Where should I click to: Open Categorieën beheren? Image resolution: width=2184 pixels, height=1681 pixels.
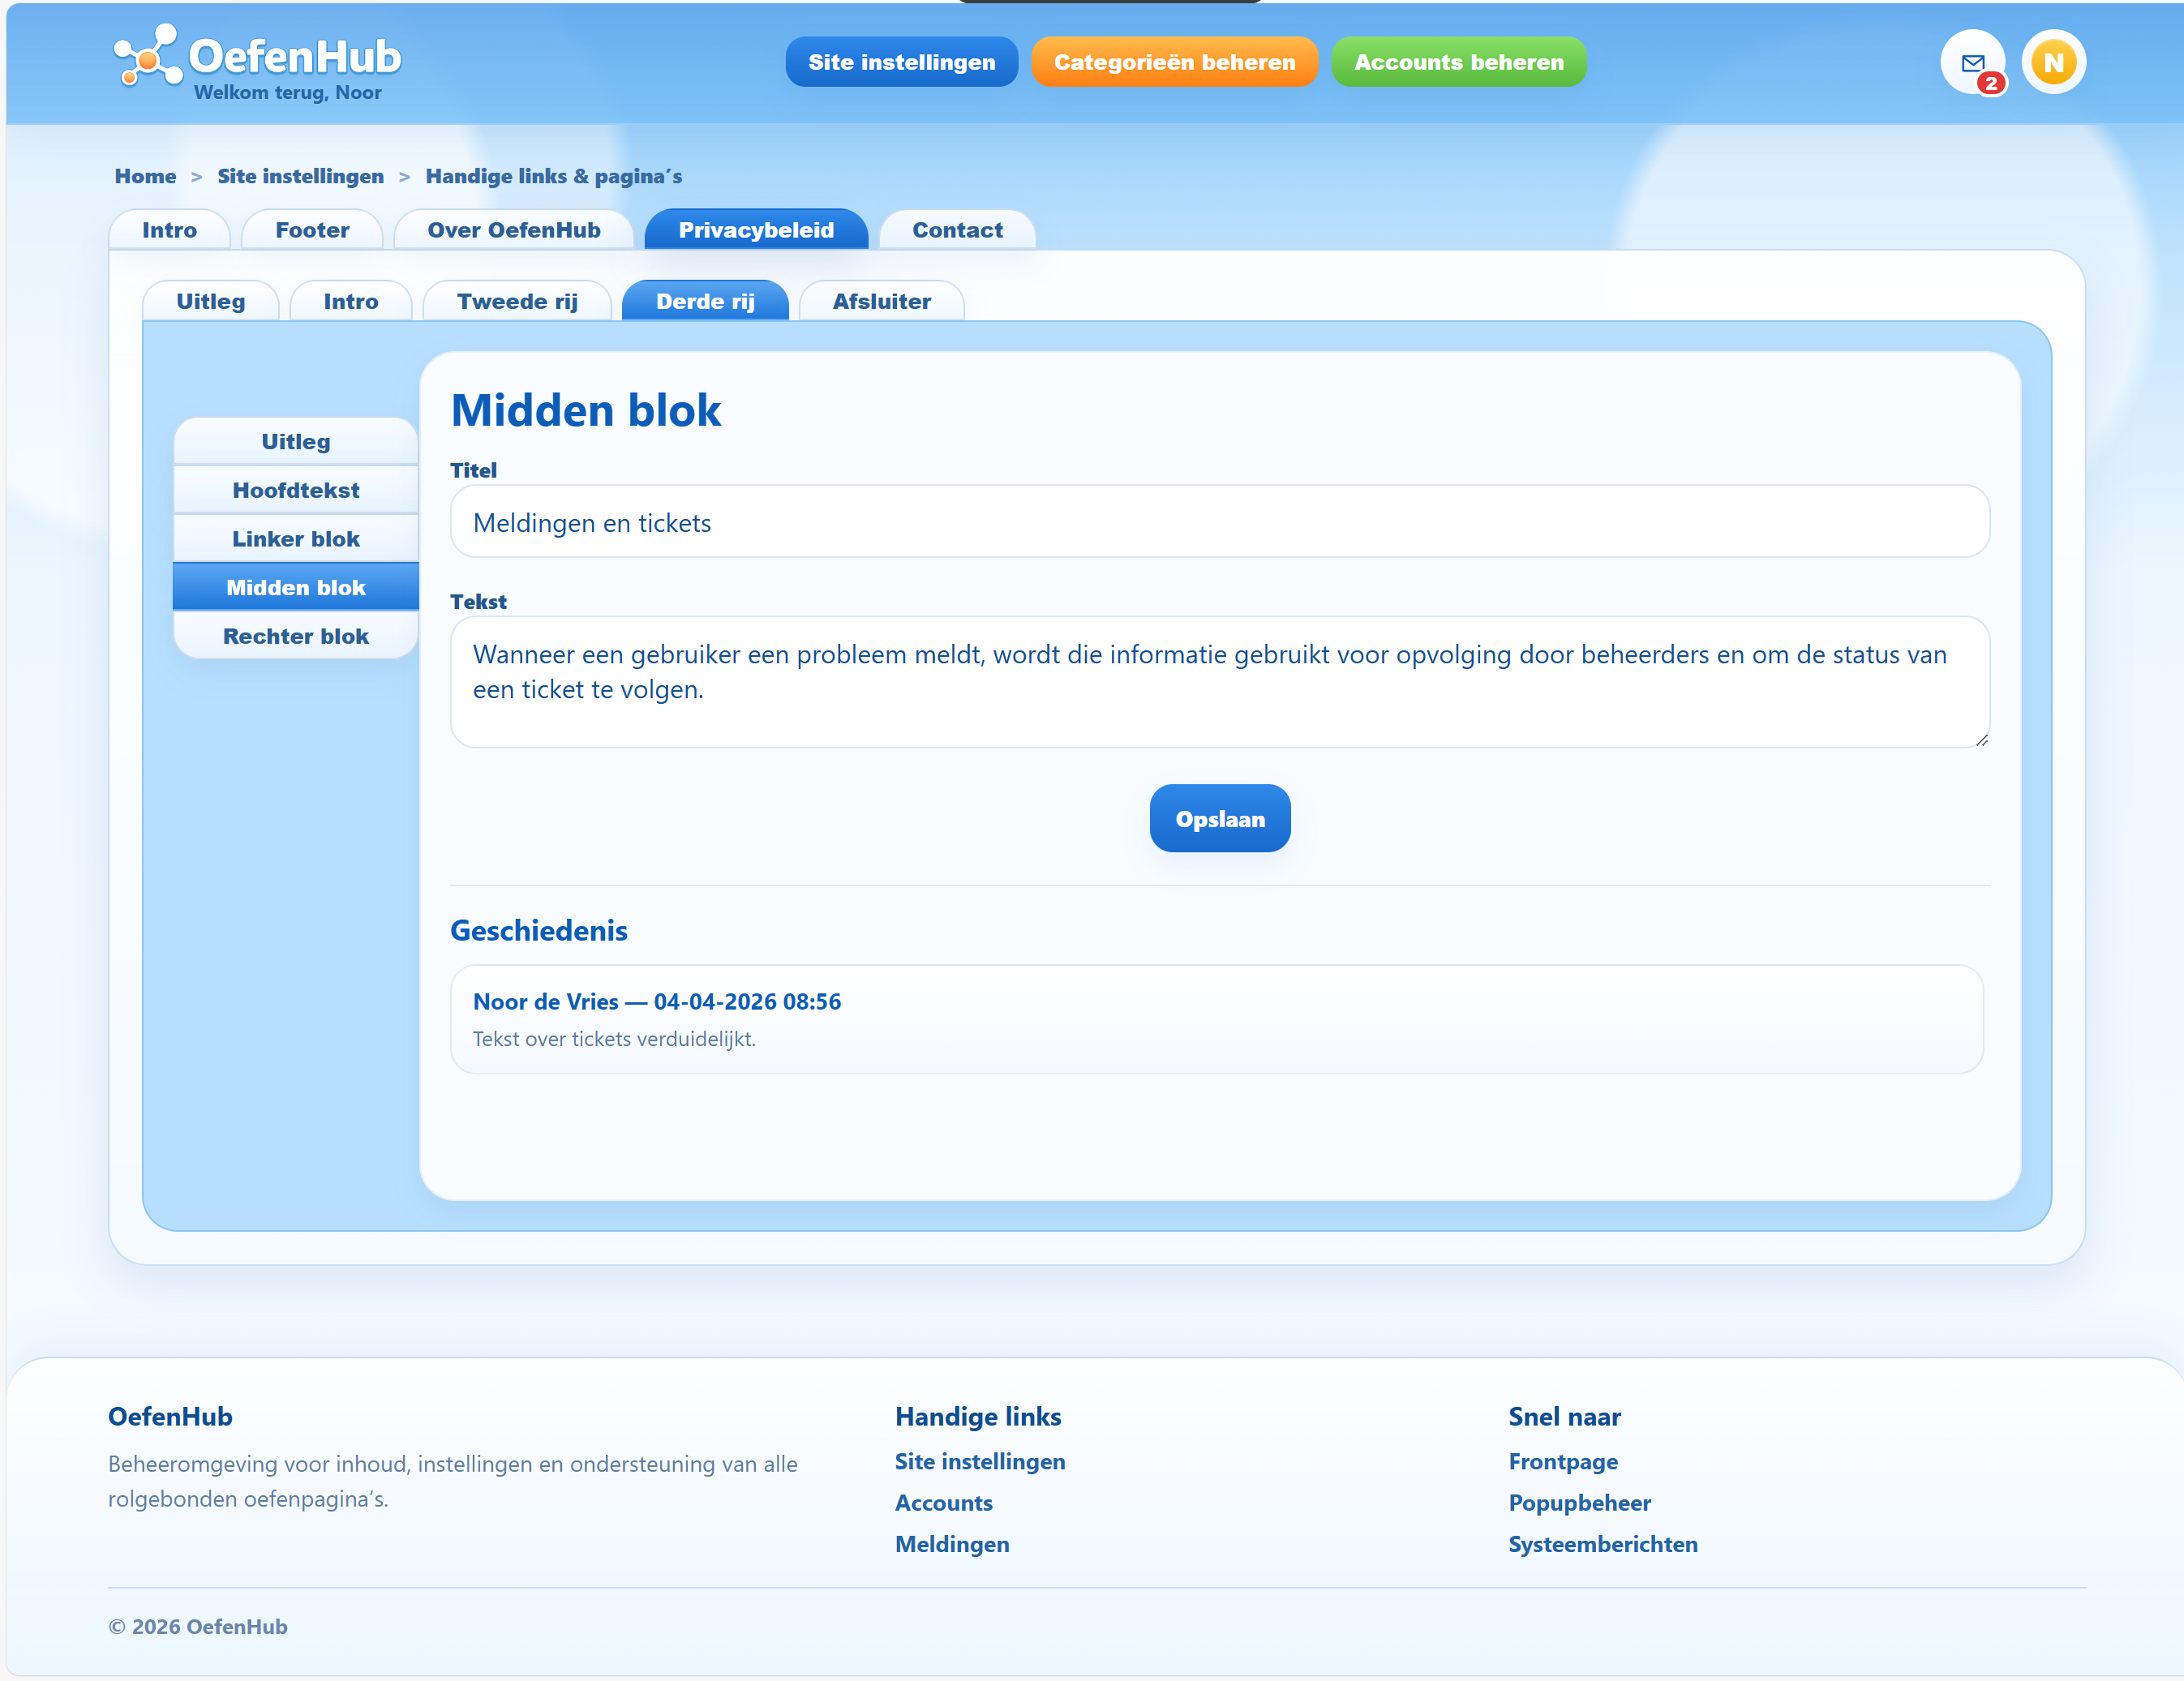pos(1174,62)
